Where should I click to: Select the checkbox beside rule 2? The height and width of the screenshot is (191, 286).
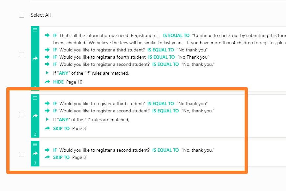(22, 114)
